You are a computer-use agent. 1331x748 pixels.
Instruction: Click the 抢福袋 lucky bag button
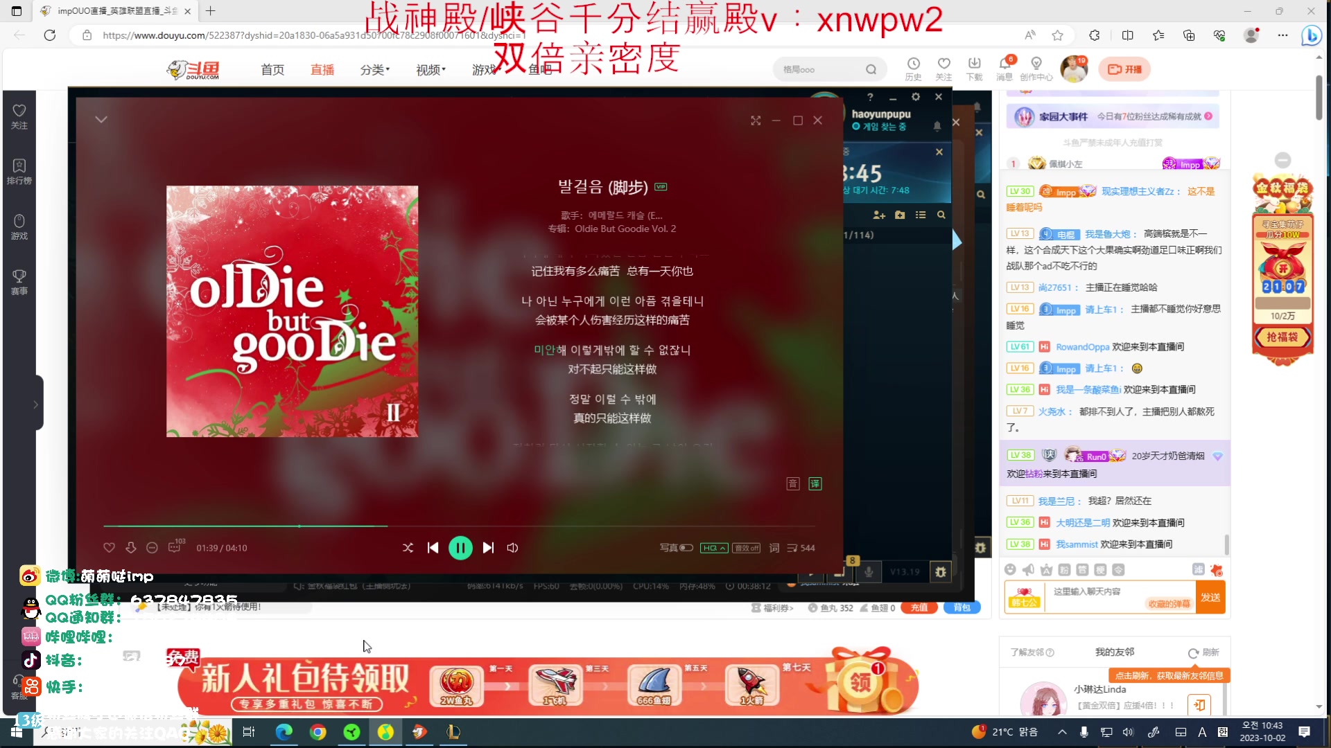1283,337
